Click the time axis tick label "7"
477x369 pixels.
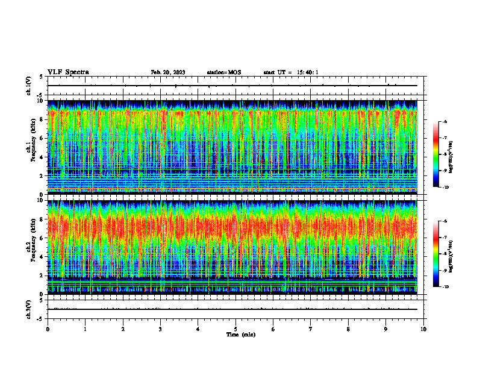[311, 329]
